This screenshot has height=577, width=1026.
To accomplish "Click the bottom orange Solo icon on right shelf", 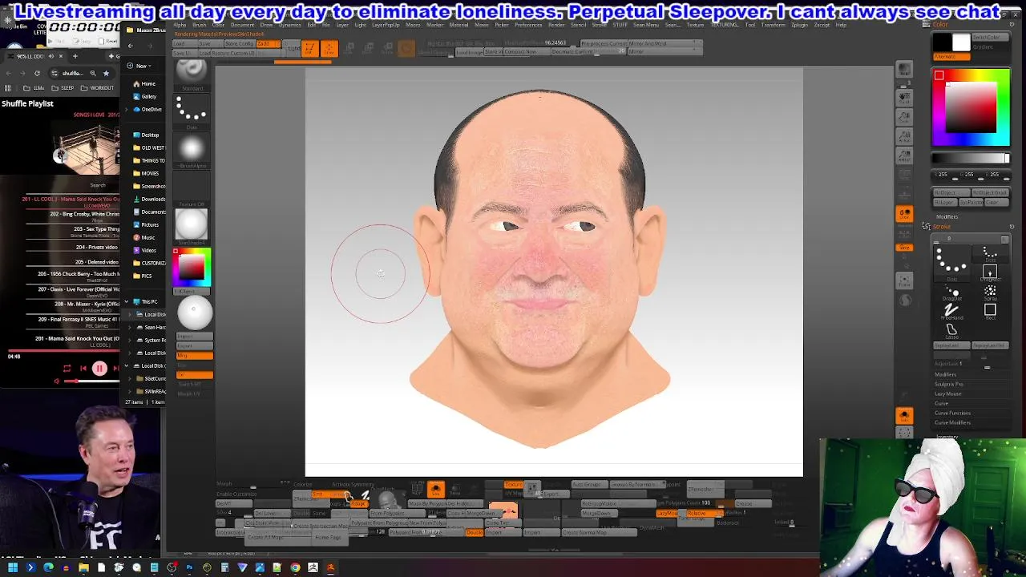I will [904, 415].
